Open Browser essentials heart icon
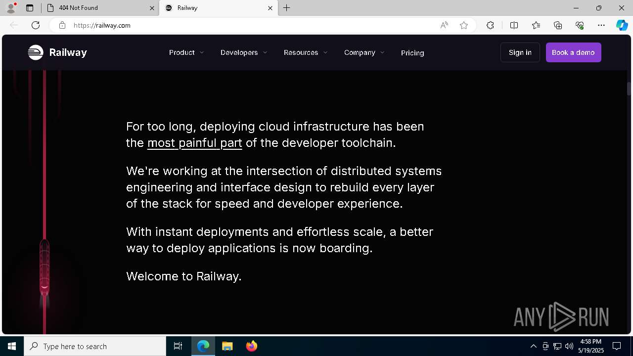Screen dimensions: 633x356 click(580, 25)
